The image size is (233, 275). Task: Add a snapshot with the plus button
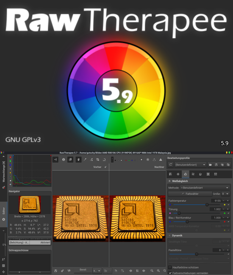tap(19, 272)
